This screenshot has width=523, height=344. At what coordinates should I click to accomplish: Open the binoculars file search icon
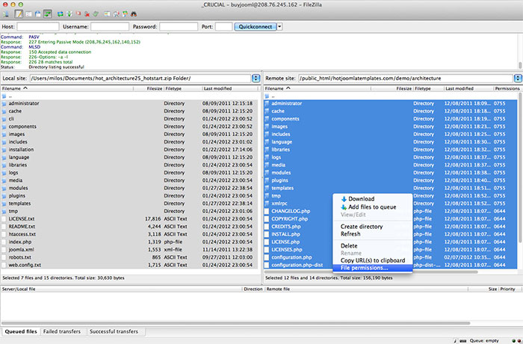coord(134,14)
